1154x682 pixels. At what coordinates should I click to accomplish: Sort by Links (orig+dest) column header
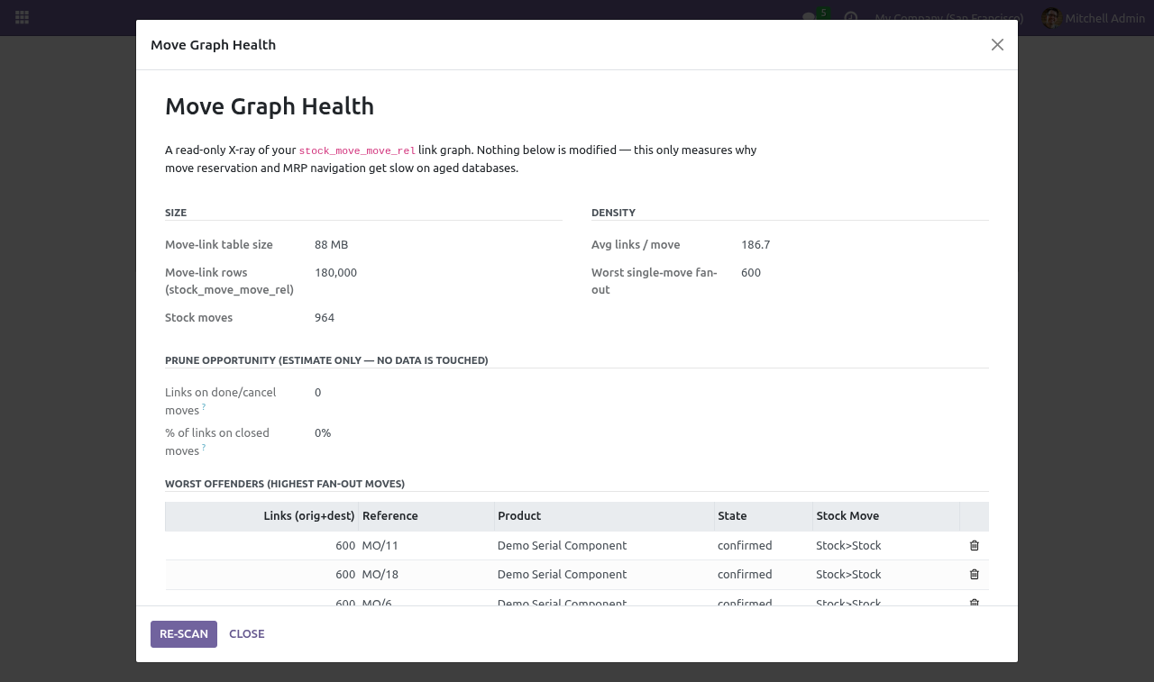pyautogui.click(x=261, y=516)
